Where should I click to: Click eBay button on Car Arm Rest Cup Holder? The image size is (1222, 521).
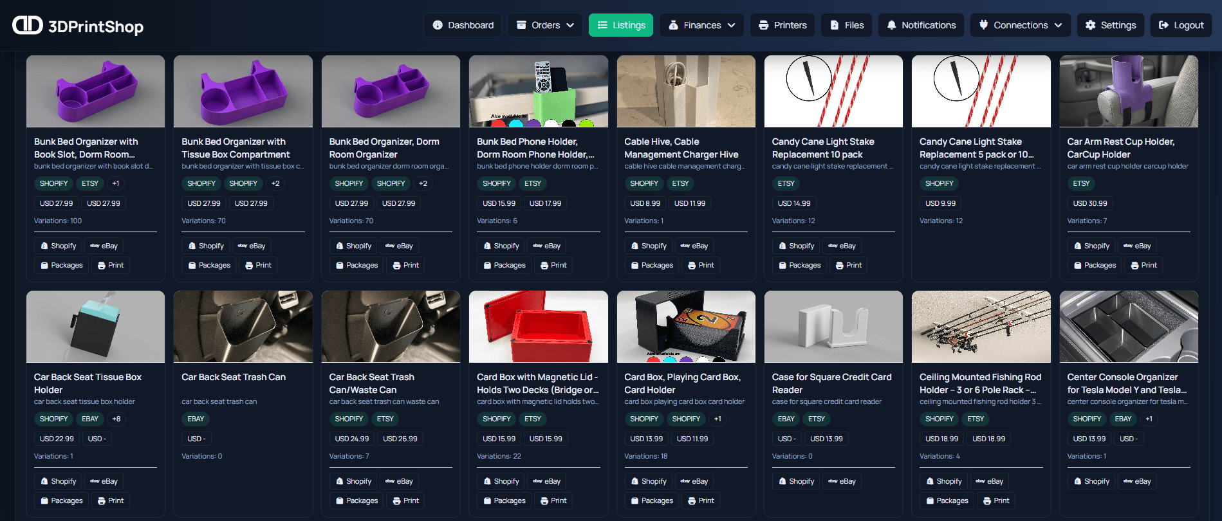[x=1136, y=246]
